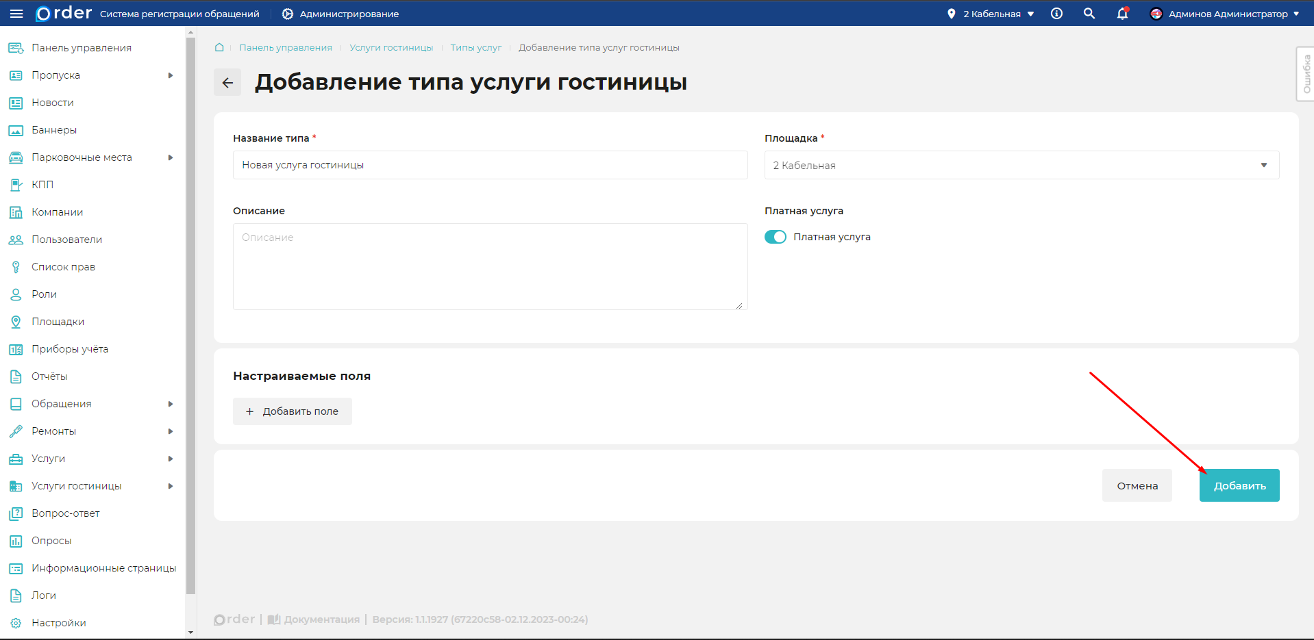Toggle the paid service switch off
Viewport: 1314px width, 640px height.
tap(775, 236)
